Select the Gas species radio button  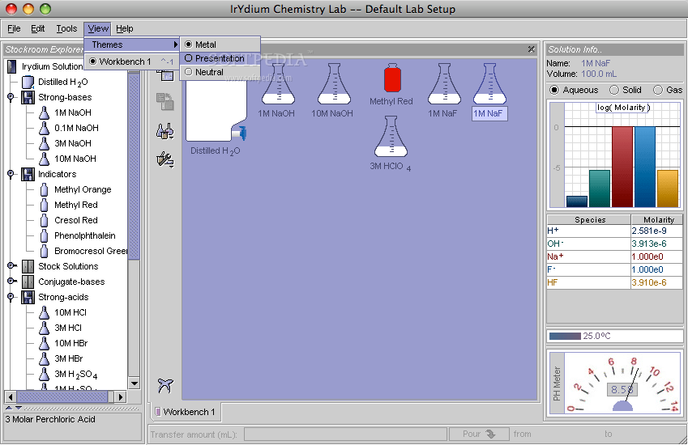coord(658,90)
